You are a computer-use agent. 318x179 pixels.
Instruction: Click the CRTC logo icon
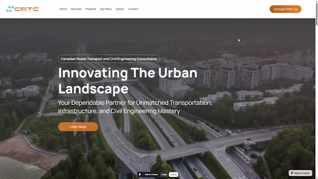click(x=10, y=9)
